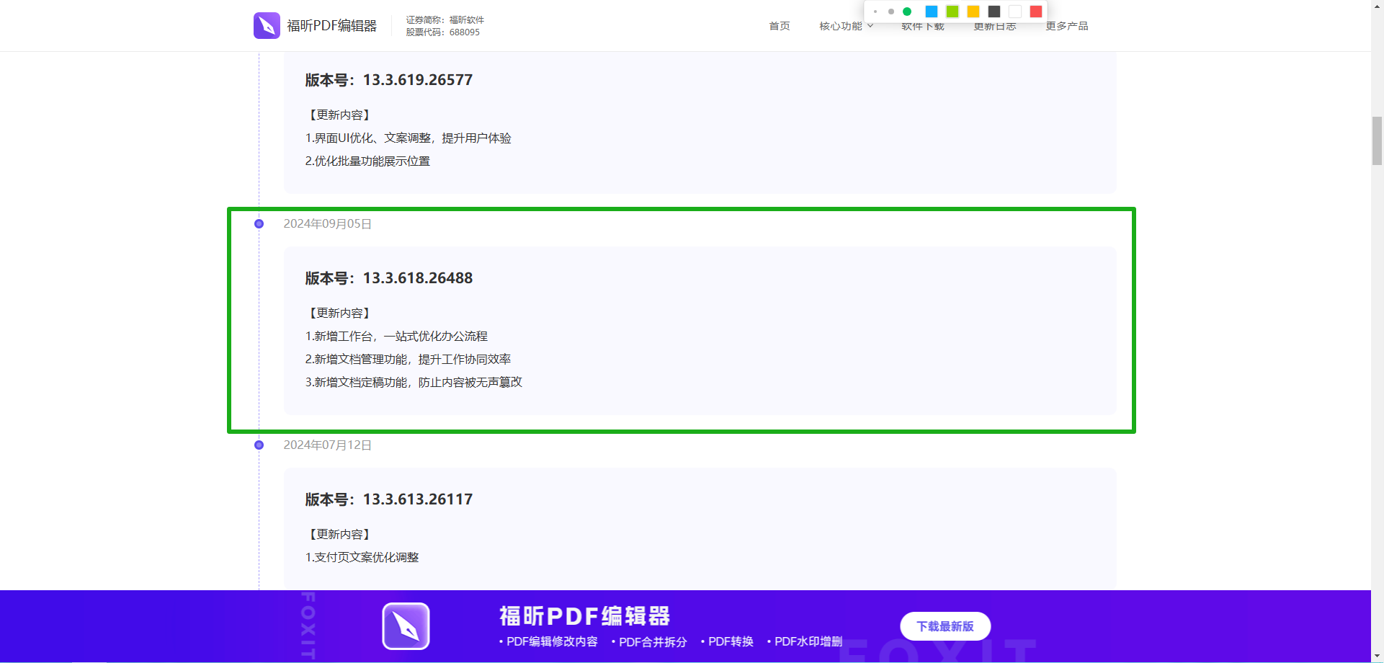
Task: Open the 软件下载 page
Action: point(923,28)
